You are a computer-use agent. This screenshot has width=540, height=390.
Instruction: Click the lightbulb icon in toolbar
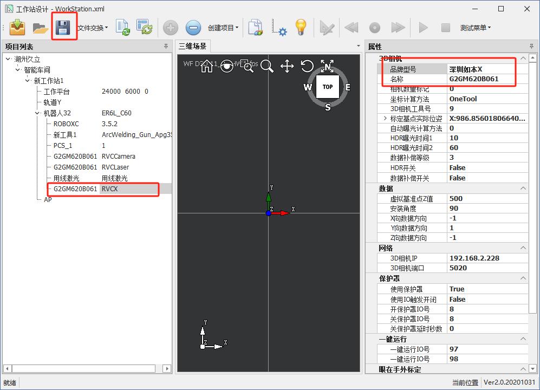click(x=301, y=27)
